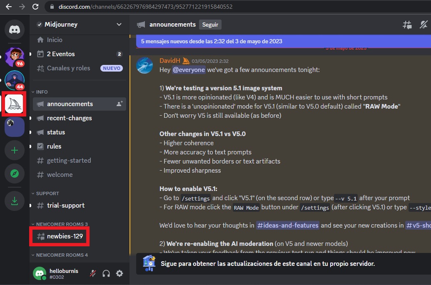Open the purple server below Midjourney

(15, 127)
